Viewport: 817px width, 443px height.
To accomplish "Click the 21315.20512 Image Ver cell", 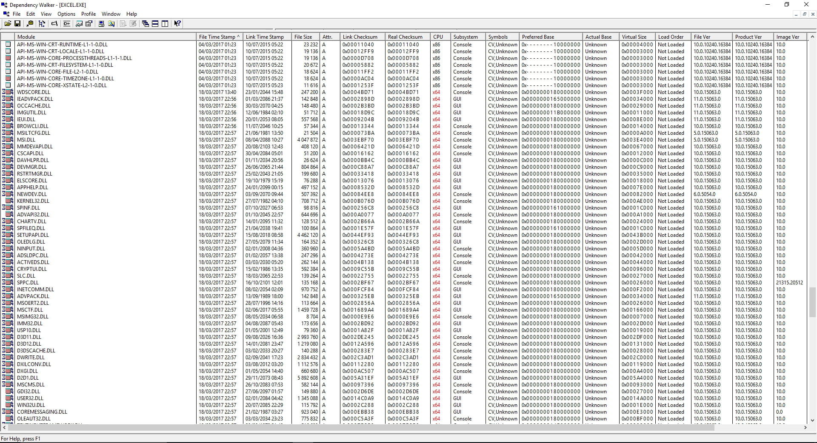I will pos(789,282).
